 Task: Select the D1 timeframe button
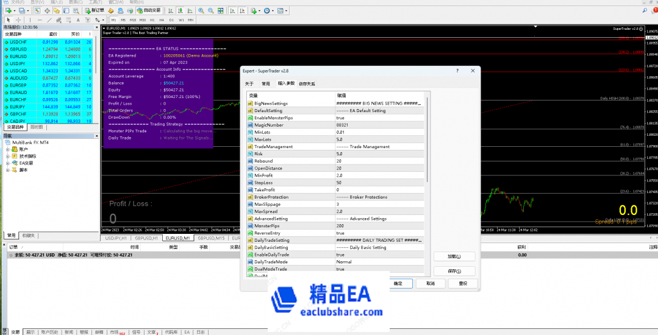click(171, 19)
